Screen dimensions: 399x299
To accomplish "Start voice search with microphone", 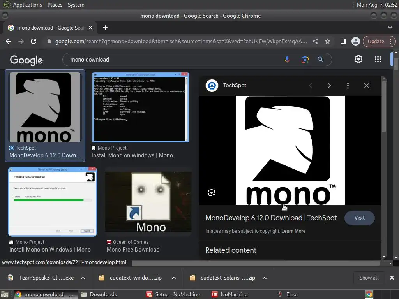I will click(x=287, y=60).
